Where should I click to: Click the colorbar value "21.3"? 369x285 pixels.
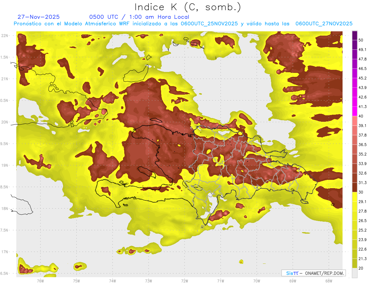(x=363, y=259)
